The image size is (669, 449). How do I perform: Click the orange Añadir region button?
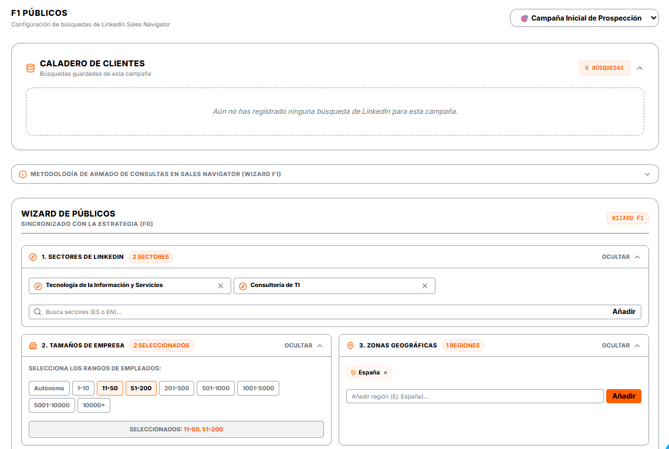pos(624,396)
